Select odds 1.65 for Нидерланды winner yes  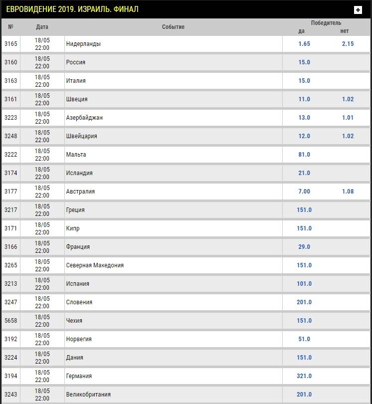coord(304,44)
